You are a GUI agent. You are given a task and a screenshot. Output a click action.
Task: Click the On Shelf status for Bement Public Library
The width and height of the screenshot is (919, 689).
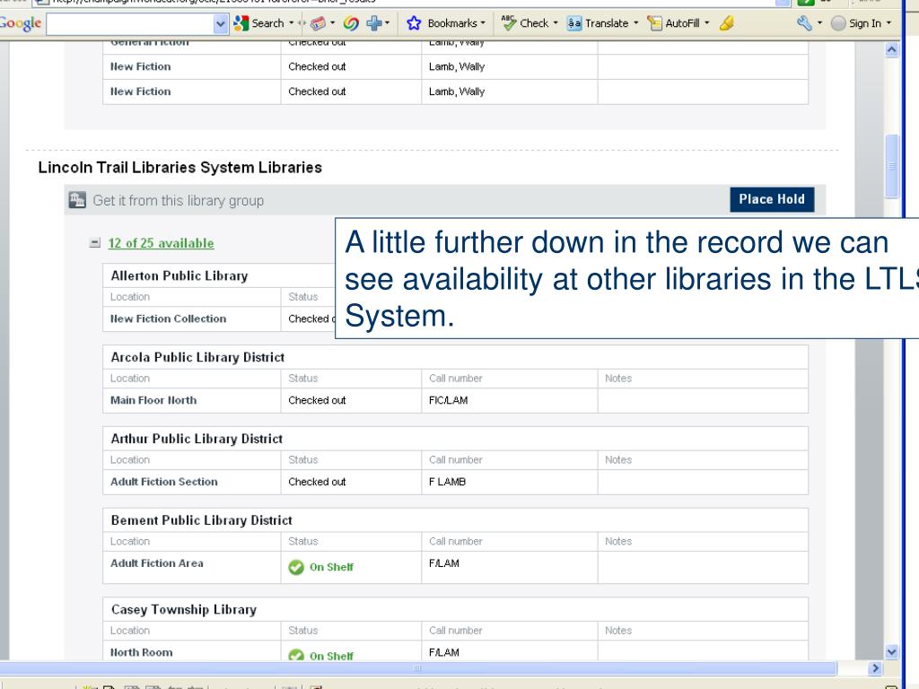coord(321,567)
